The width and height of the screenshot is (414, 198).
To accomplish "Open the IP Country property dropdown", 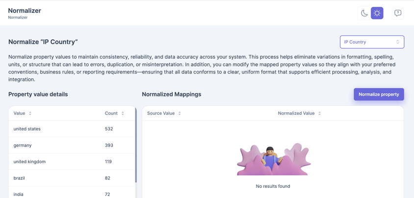I will (x=372, y=42).
